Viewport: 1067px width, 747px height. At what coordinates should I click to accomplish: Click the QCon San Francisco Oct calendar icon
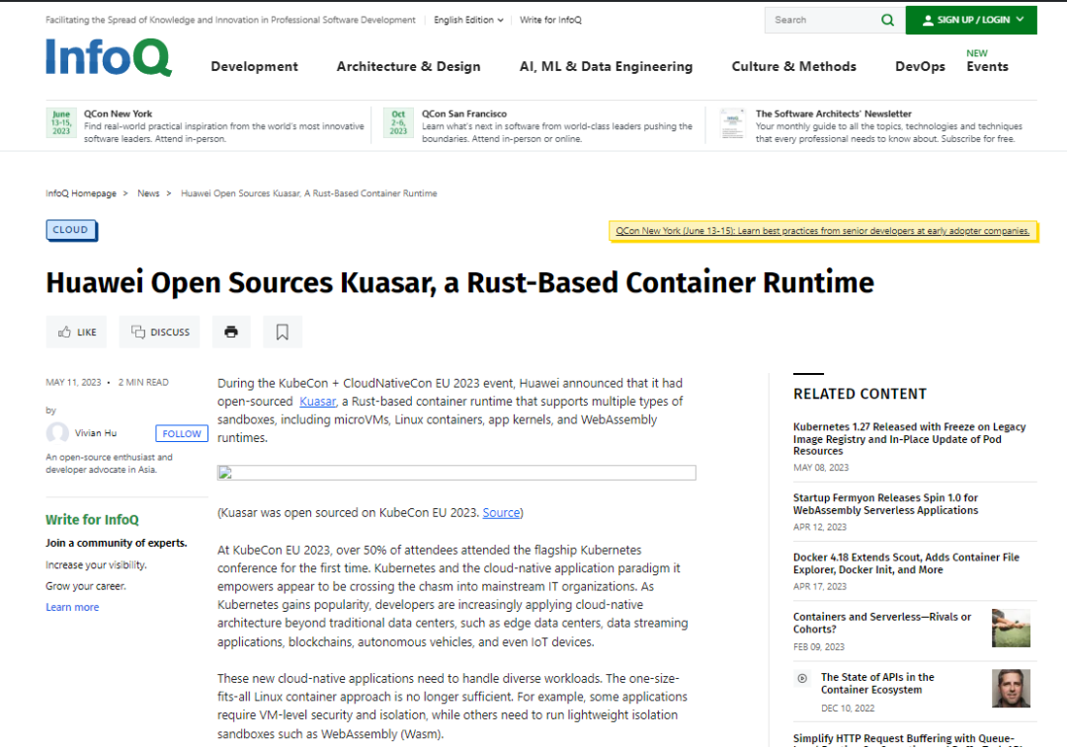point(398,122)
